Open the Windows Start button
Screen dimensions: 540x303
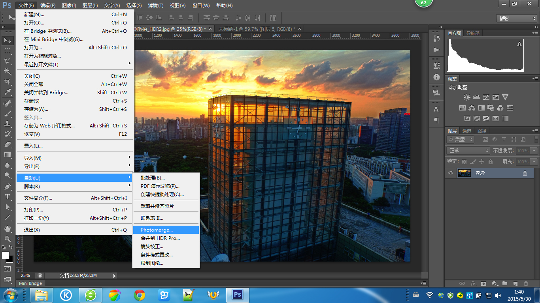pos(11,295)
